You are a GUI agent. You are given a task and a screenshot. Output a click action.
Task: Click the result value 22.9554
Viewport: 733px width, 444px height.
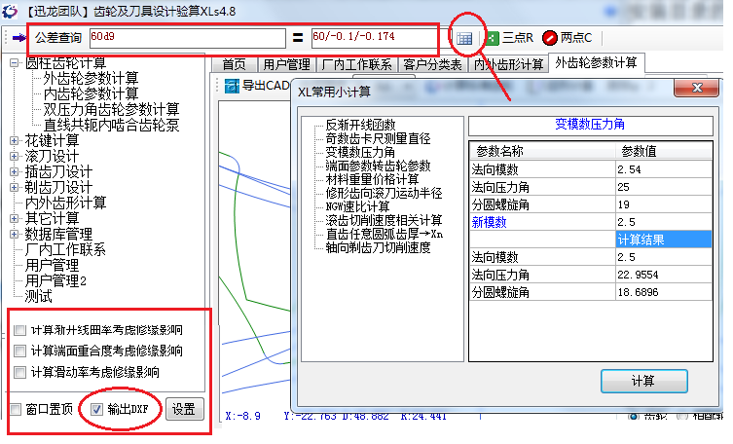pos(664,275)
